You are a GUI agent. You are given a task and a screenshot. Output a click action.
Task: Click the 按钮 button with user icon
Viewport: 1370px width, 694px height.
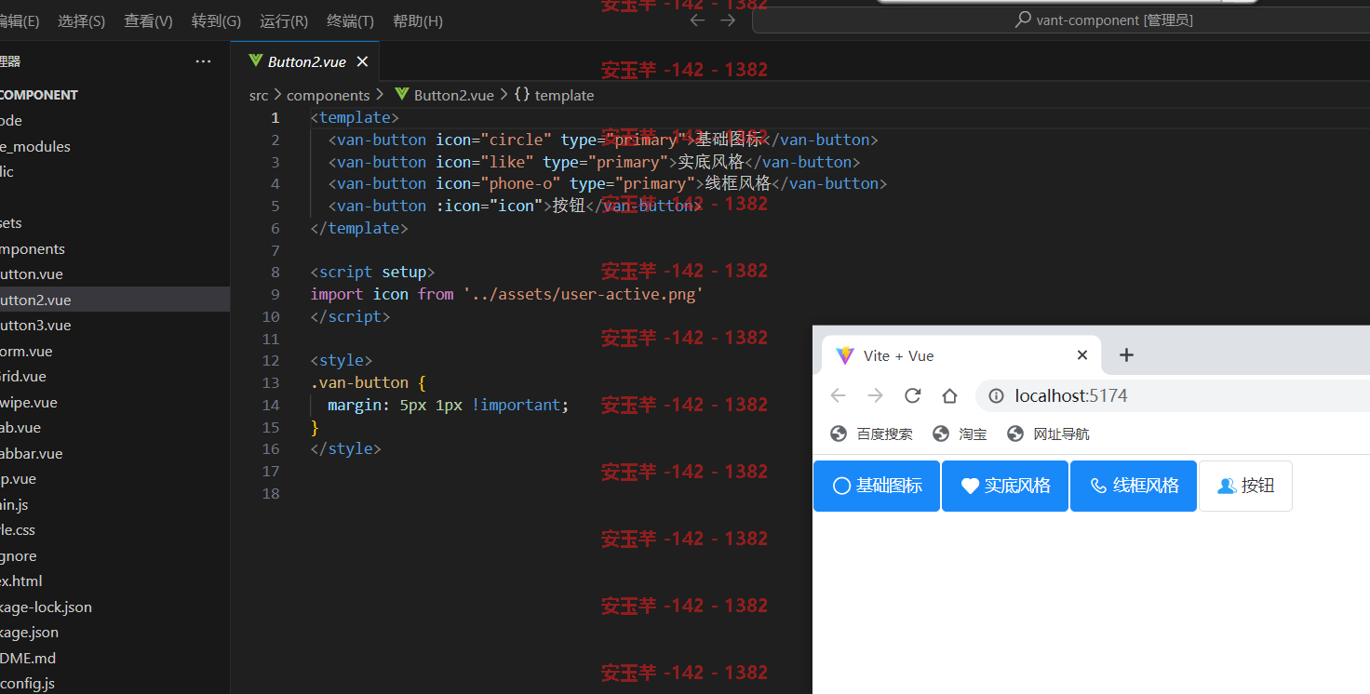1245,486
